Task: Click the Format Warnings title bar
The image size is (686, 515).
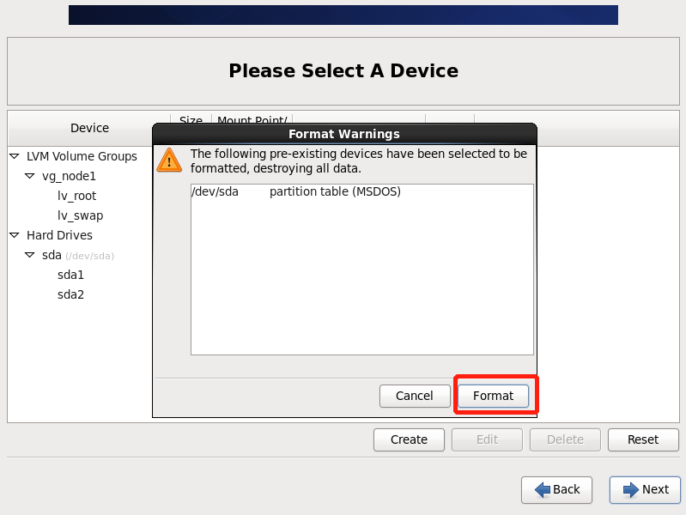Action: [343, 134]
